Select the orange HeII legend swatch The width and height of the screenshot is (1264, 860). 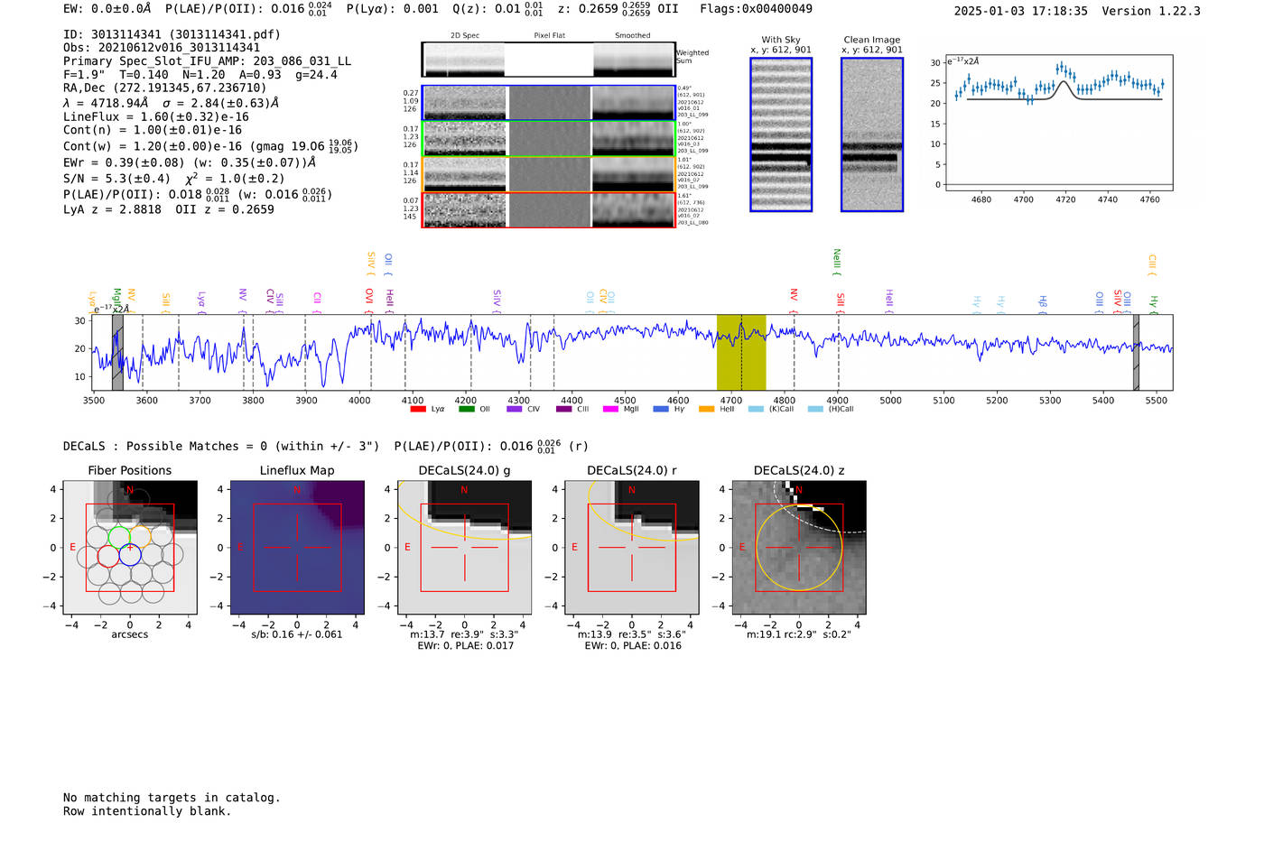coord(706,409)
